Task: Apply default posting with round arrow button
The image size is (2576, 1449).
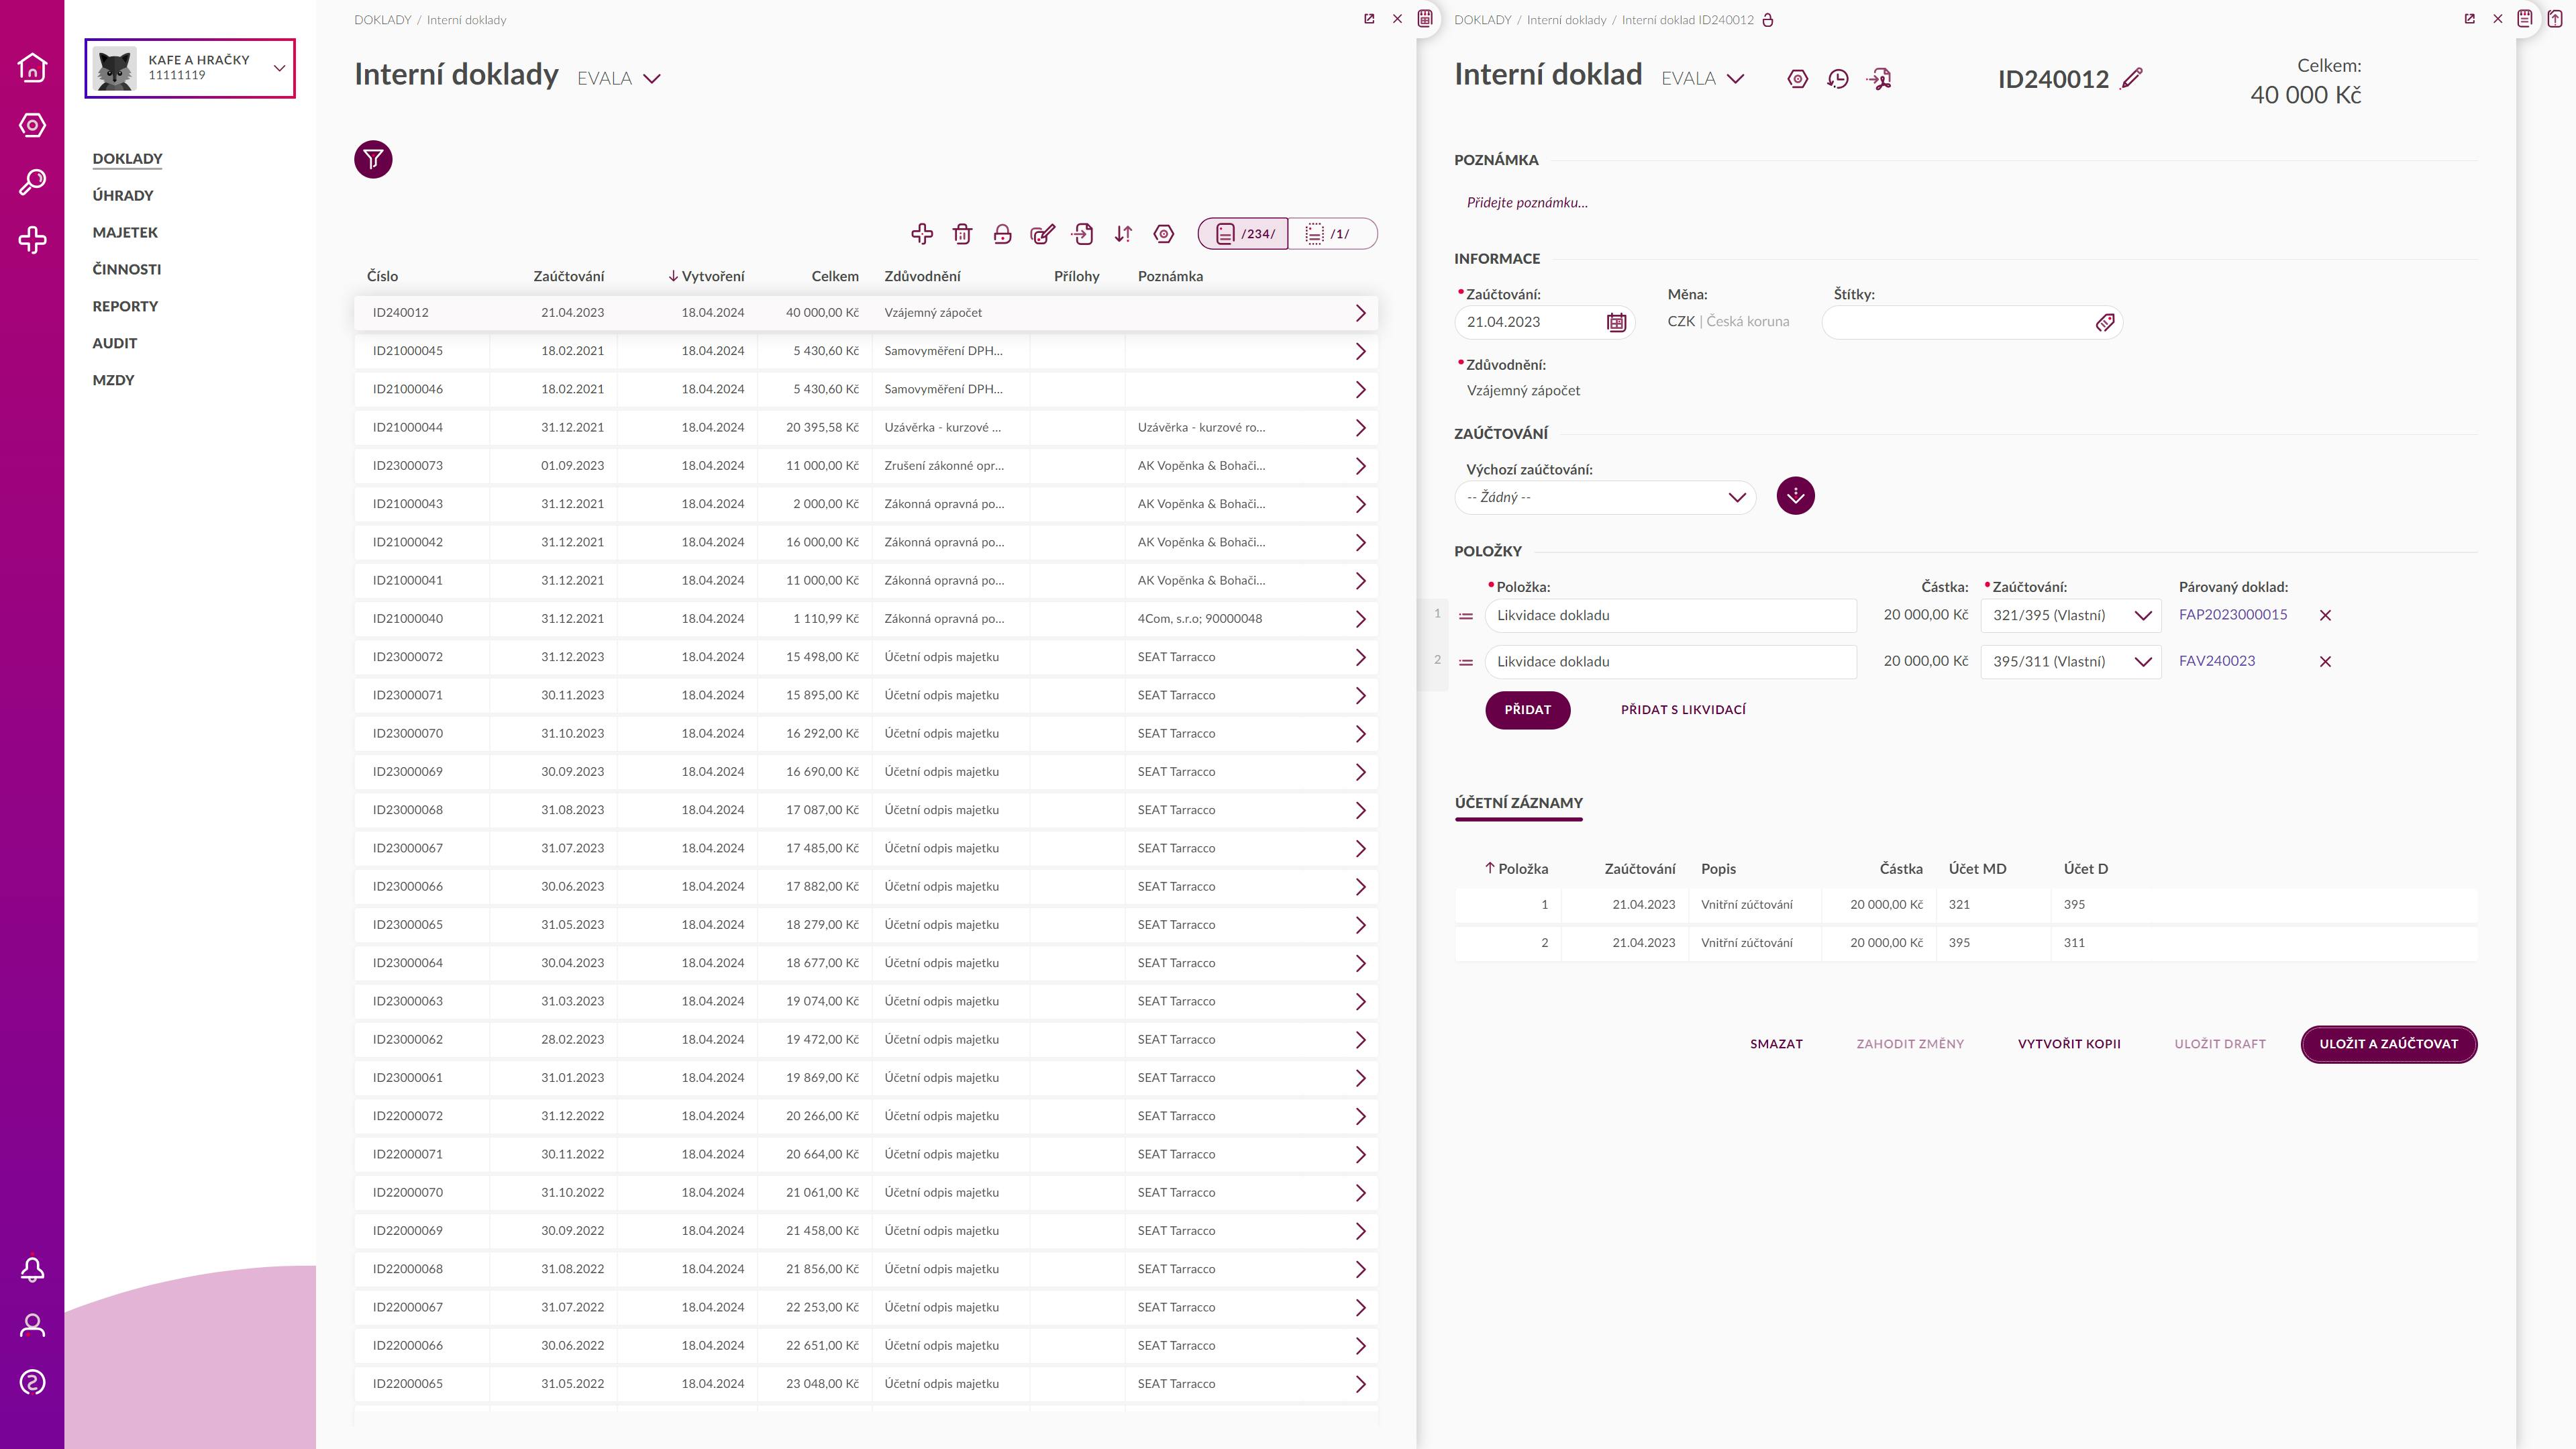Action: pyautogui.click(x=1795, y=496)
